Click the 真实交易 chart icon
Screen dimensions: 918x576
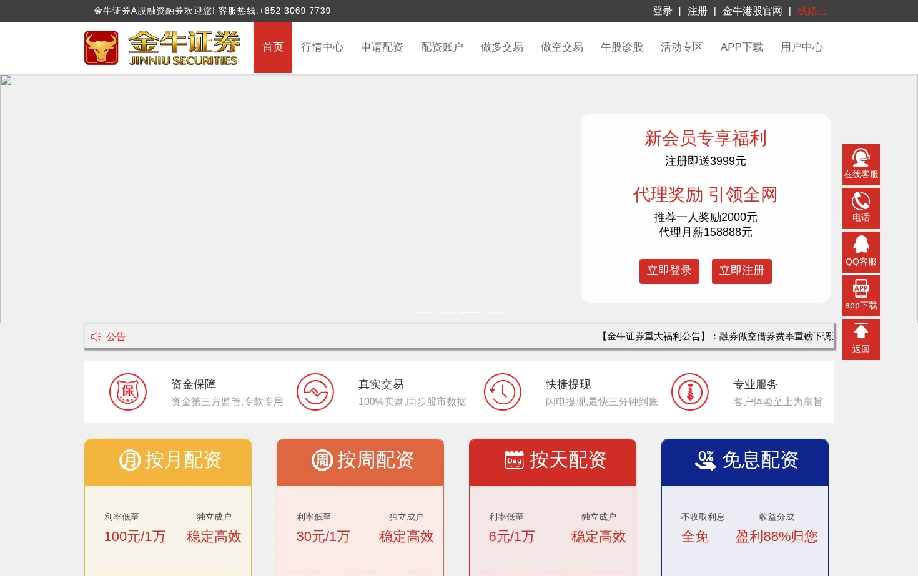[x=315, y=392]
